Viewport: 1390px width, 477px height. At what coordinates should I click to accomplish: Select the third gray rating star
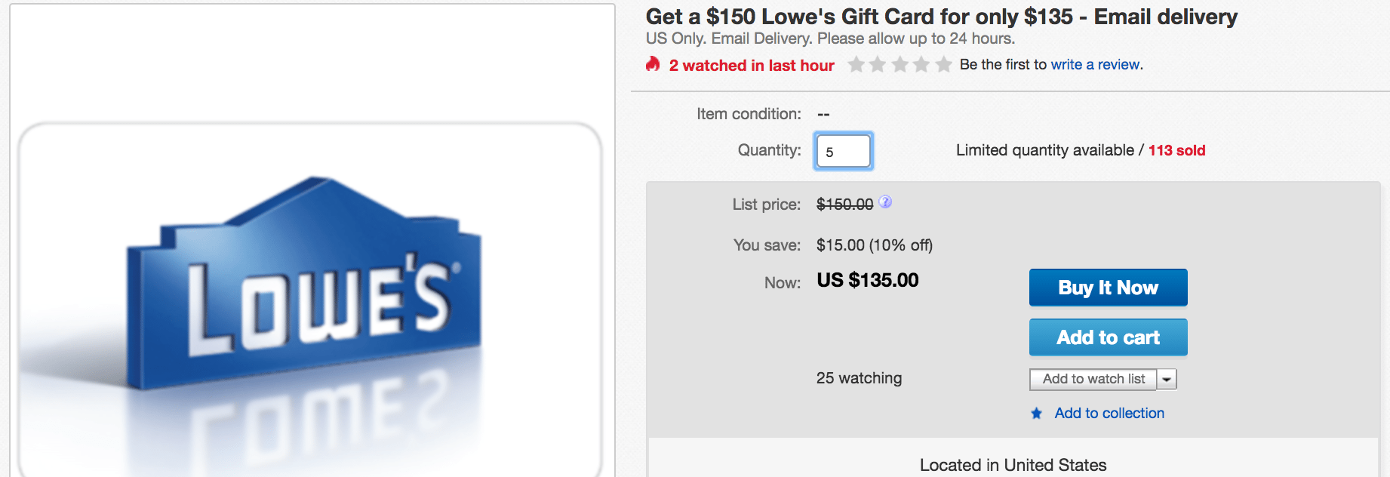[900, 65]
